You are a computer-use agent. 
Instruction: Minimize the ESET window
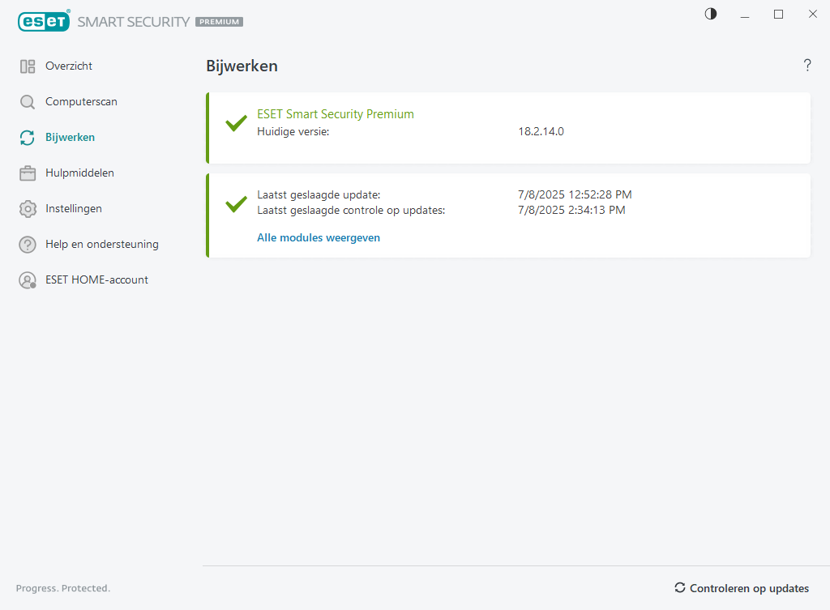(x=745, y=15)
